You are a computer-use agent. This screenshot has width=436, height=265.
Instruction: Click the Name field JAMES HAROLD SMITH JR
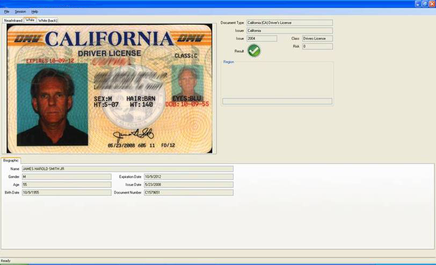(x=128, y=169)
